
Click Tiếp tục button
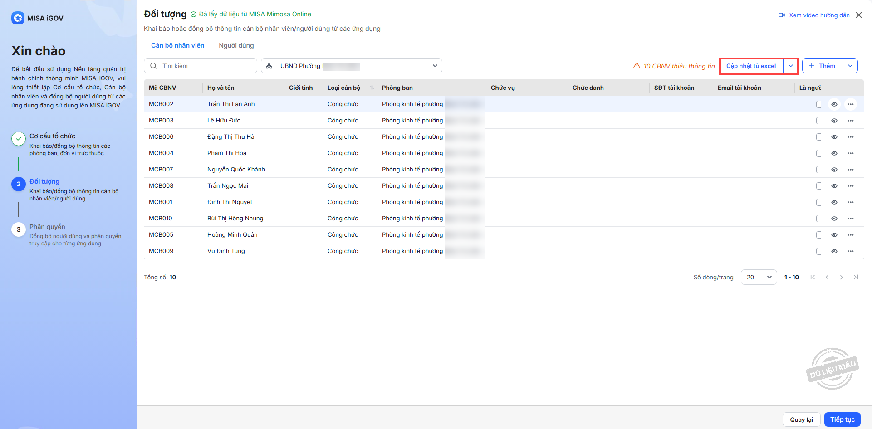(843, 419)
